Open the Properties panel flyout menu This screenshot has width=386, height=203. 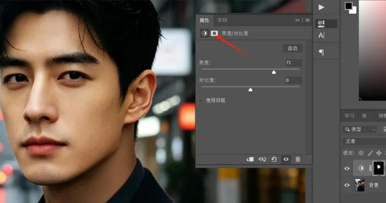(308, 20)
